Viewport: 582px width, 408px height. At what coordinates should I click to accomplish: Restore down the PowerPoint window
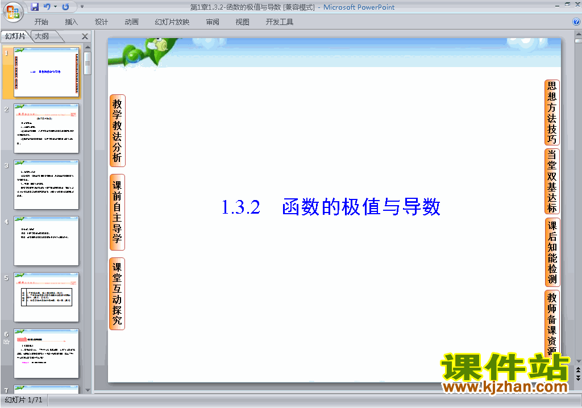(x=567, y=5)
